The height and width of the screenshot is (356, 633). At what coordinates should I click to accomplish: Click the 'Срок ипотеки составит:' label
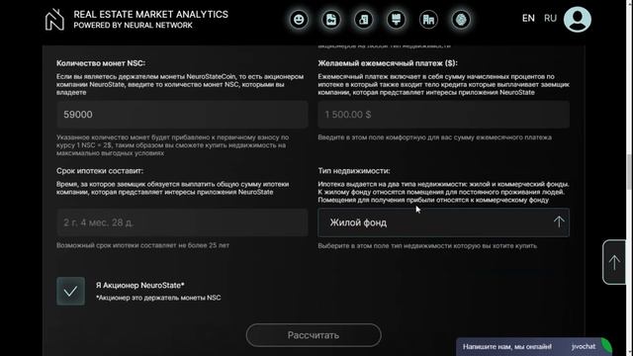[x=100, y=171]
